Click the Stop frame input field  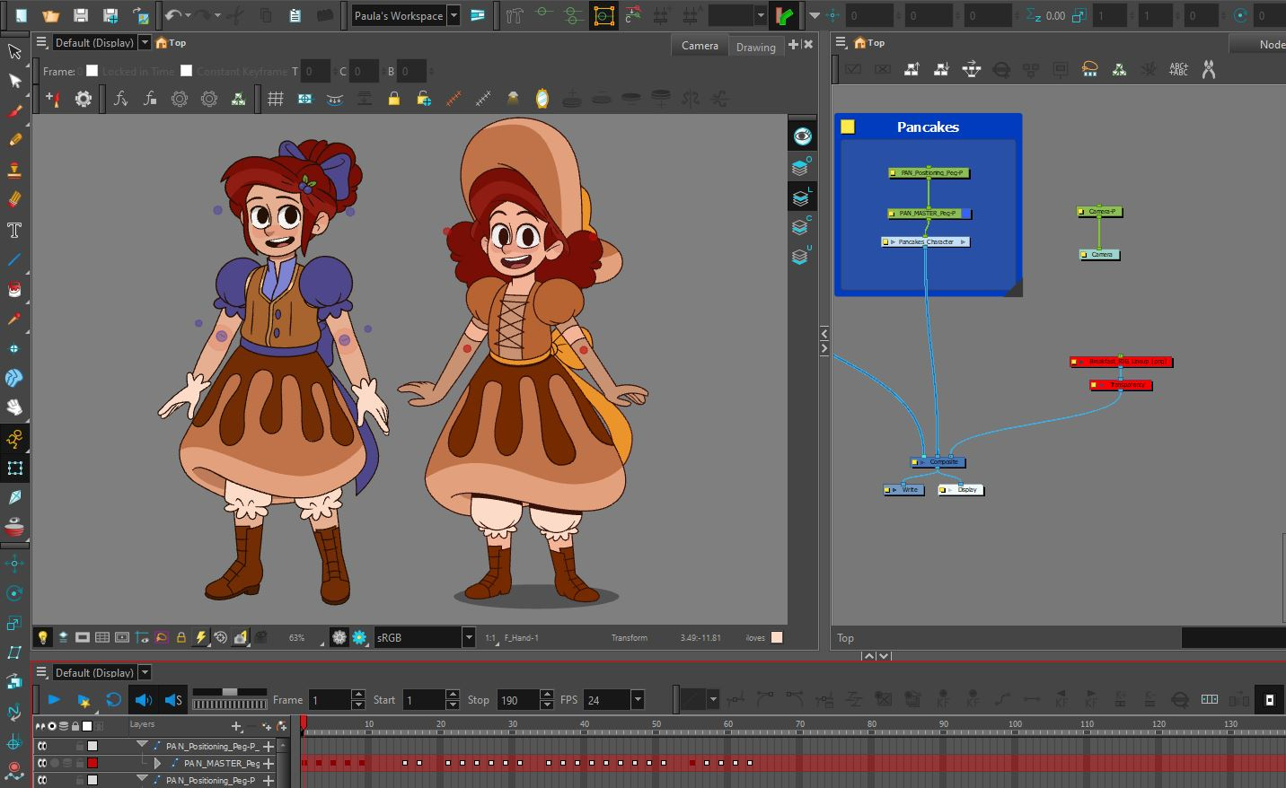516,700
